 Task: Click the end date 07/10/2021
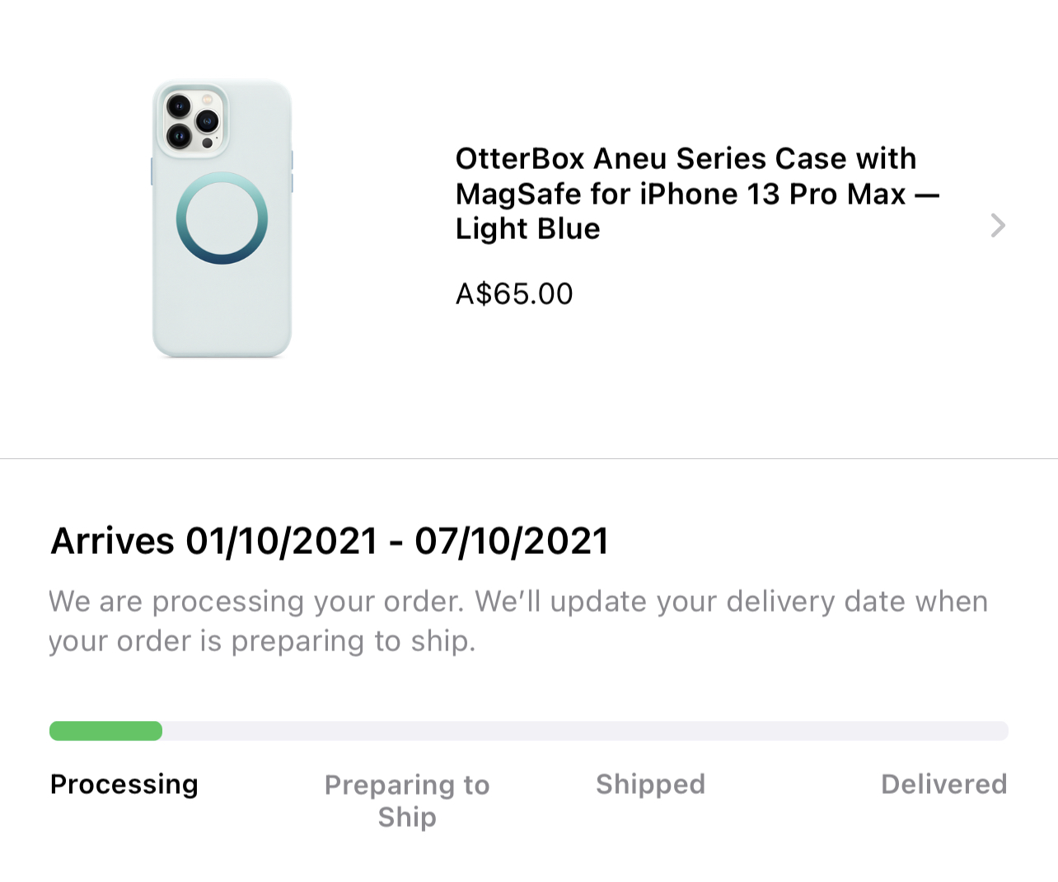click(512, 542)
